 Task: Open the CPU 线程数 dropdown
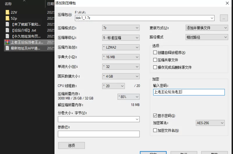pyautogui.click(x=114, y=86)
